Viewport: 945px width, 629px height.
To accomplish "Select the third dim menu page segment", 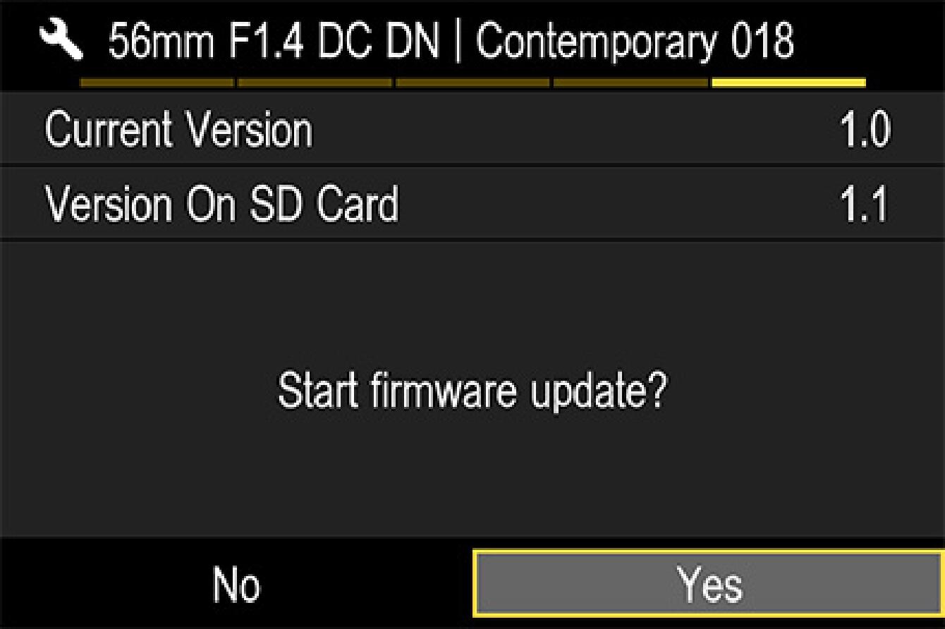I will pos(472,83).
